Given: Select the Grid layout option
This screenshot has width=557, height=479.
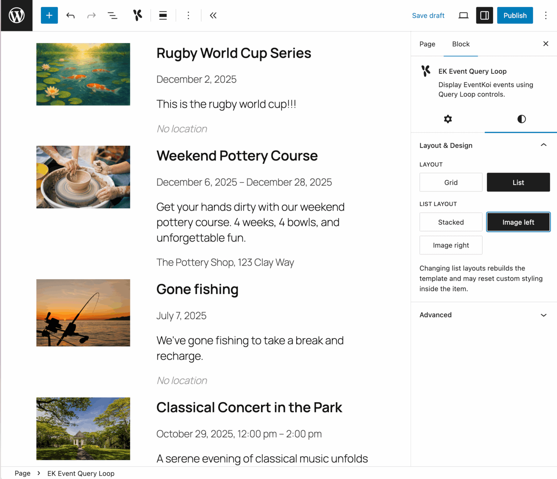Looking at the screenshot, I should coord(451,182).
